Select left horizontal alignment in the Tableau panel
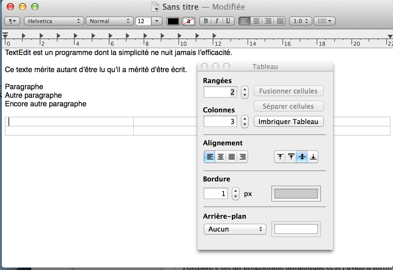Image resolution: width=393 pixels, height=270 pixels. (210, 157)
